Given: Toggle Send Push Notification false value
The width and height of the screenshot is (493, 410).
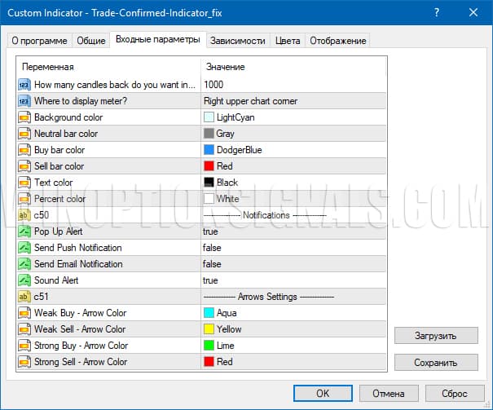Looking at the screenshot, I should click(x=212, y=248).
